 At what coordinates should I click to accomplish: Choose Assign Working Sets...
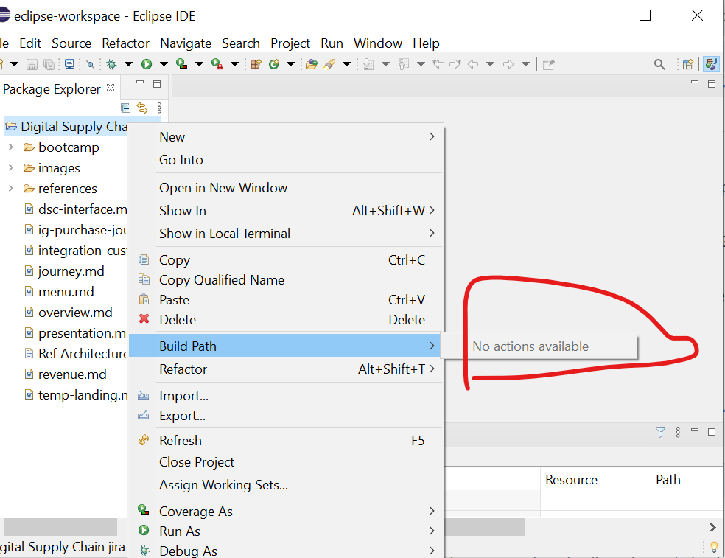coord(286,485)
